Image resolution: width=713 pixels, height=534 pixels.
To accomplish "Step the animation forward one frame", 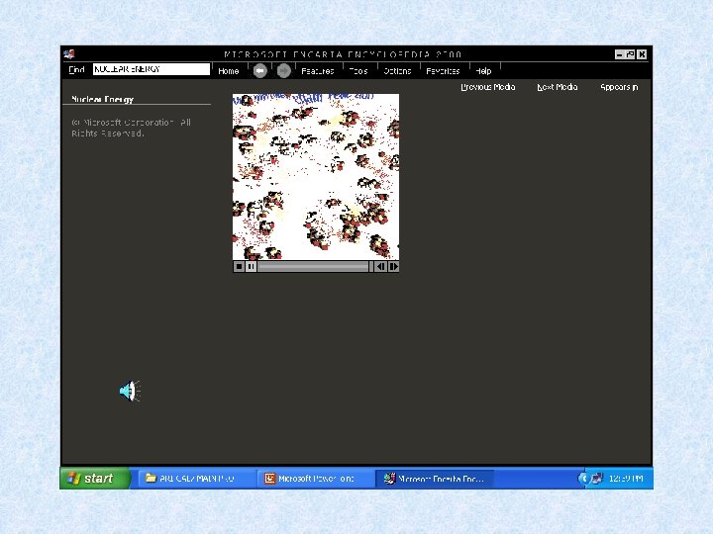I will tap(394, 267).
